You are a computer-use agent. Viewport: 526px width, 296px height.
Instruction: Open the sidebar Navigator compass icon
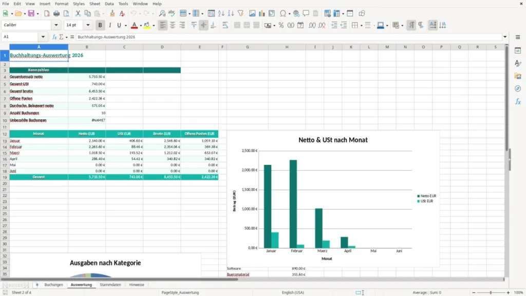point(518,88)
